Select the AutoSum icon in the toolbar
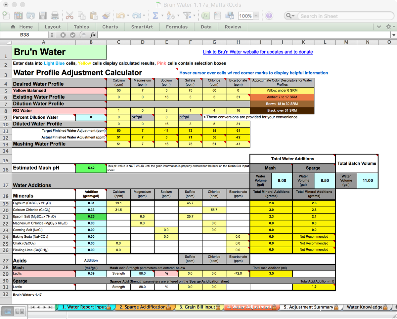The width and height of the screenshot is (397, 319). click(x=155, y=16)
